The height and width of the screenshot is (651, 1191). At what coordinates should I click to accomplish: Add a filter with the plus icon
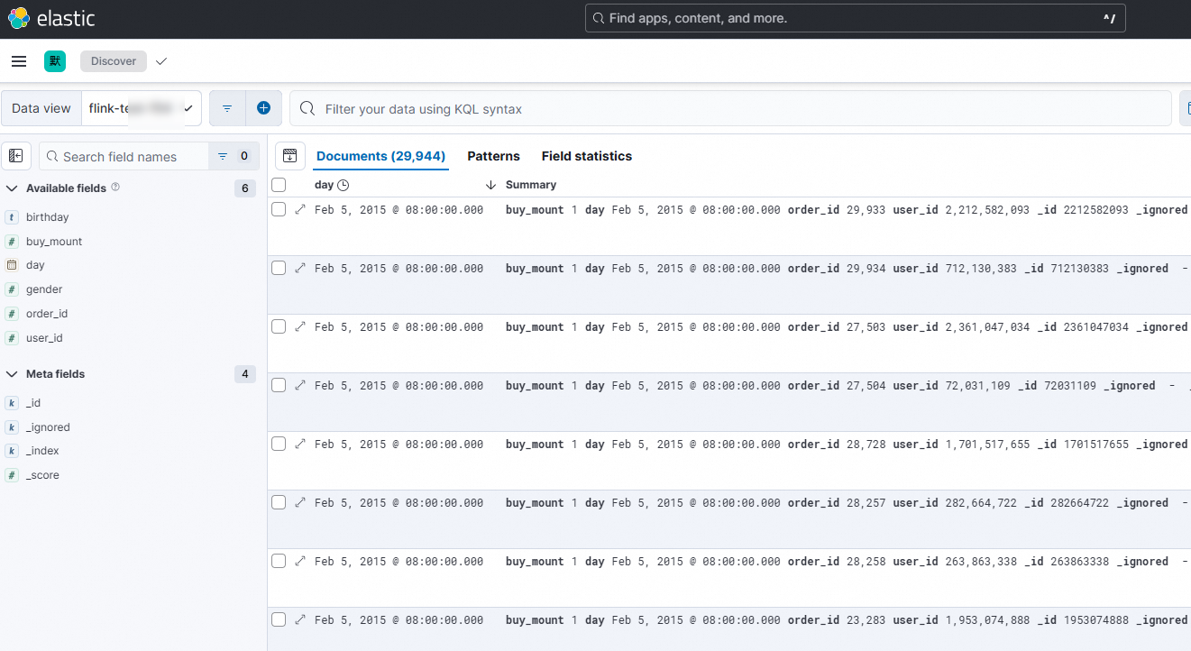263,108
